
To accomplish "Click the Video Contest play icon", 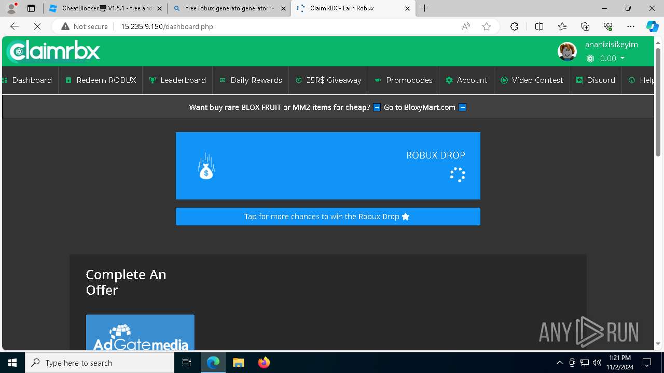I will click(x=504, y=80).
